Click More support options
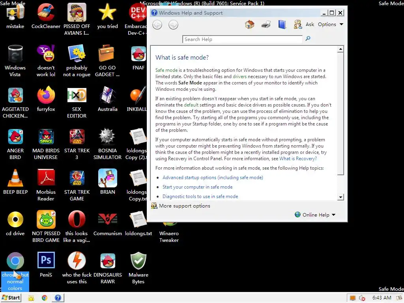This screenshot has width=404, height=303. pyautogui.click(x=181, y=206)
